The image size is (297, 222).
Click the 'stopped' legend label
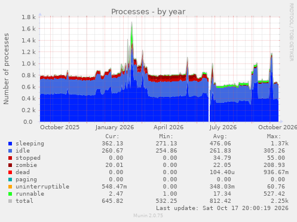tap(28, 158)
